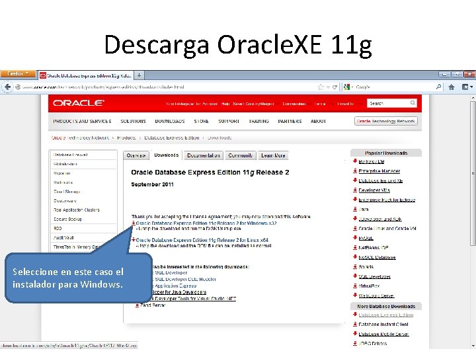
Task: Open Secure Backup in the sidebar
Action: pos(67,219)
